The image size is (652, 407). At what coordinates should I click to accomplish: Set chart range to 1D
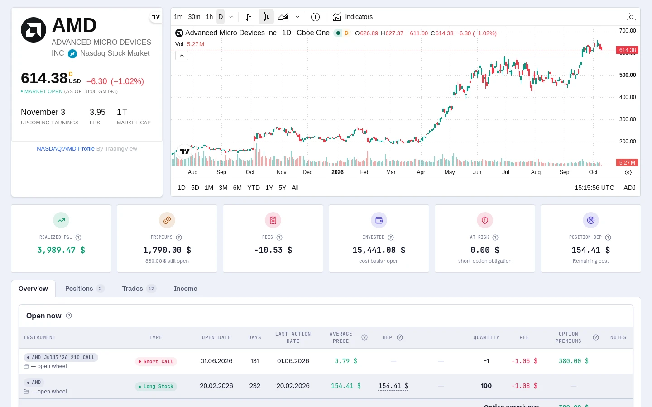point(182,188)
